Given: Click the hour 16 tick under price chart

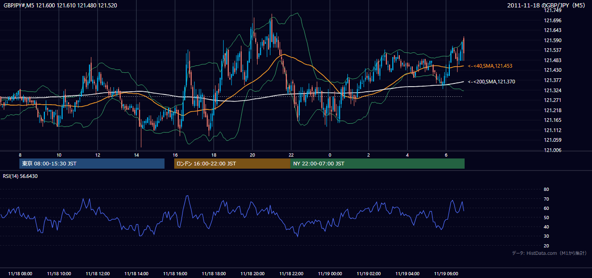Looking at the screenshot, I should 175,154.
